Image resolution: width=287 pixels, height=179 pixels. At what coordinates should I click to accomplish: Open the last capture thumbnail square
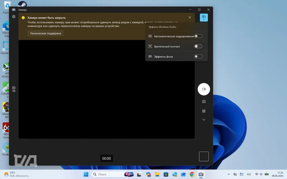204,156
